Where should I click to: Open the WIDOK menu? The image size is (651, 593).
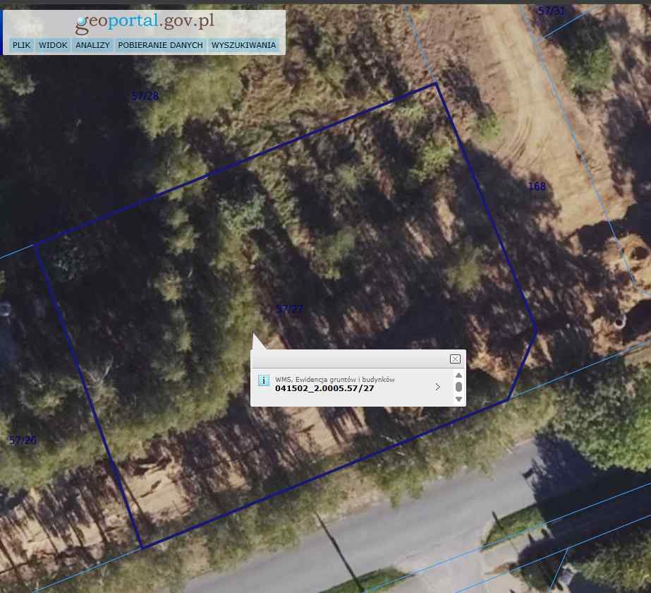coord(53,45)
